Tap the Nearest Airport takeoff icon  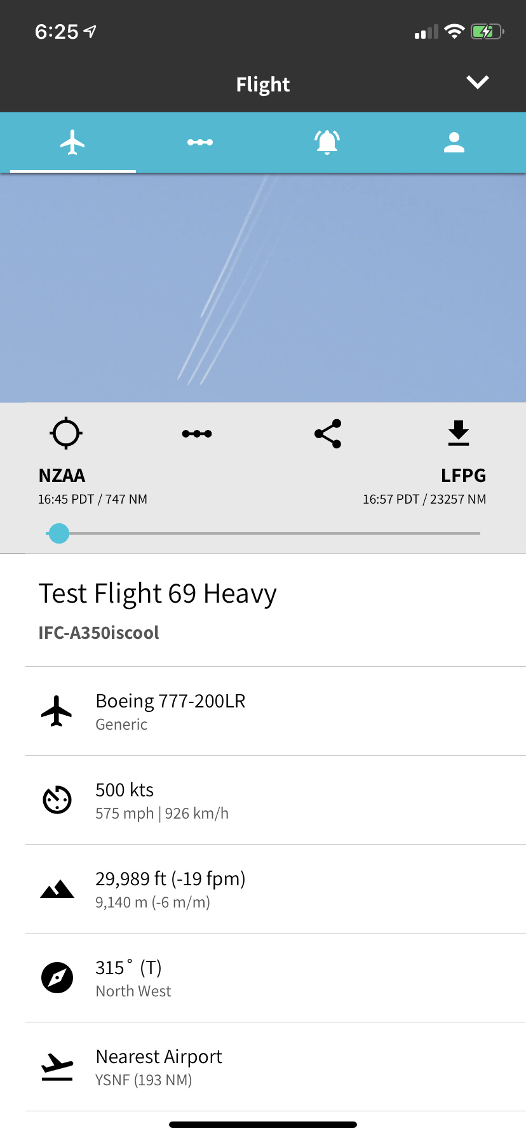tap(57, 1067)
